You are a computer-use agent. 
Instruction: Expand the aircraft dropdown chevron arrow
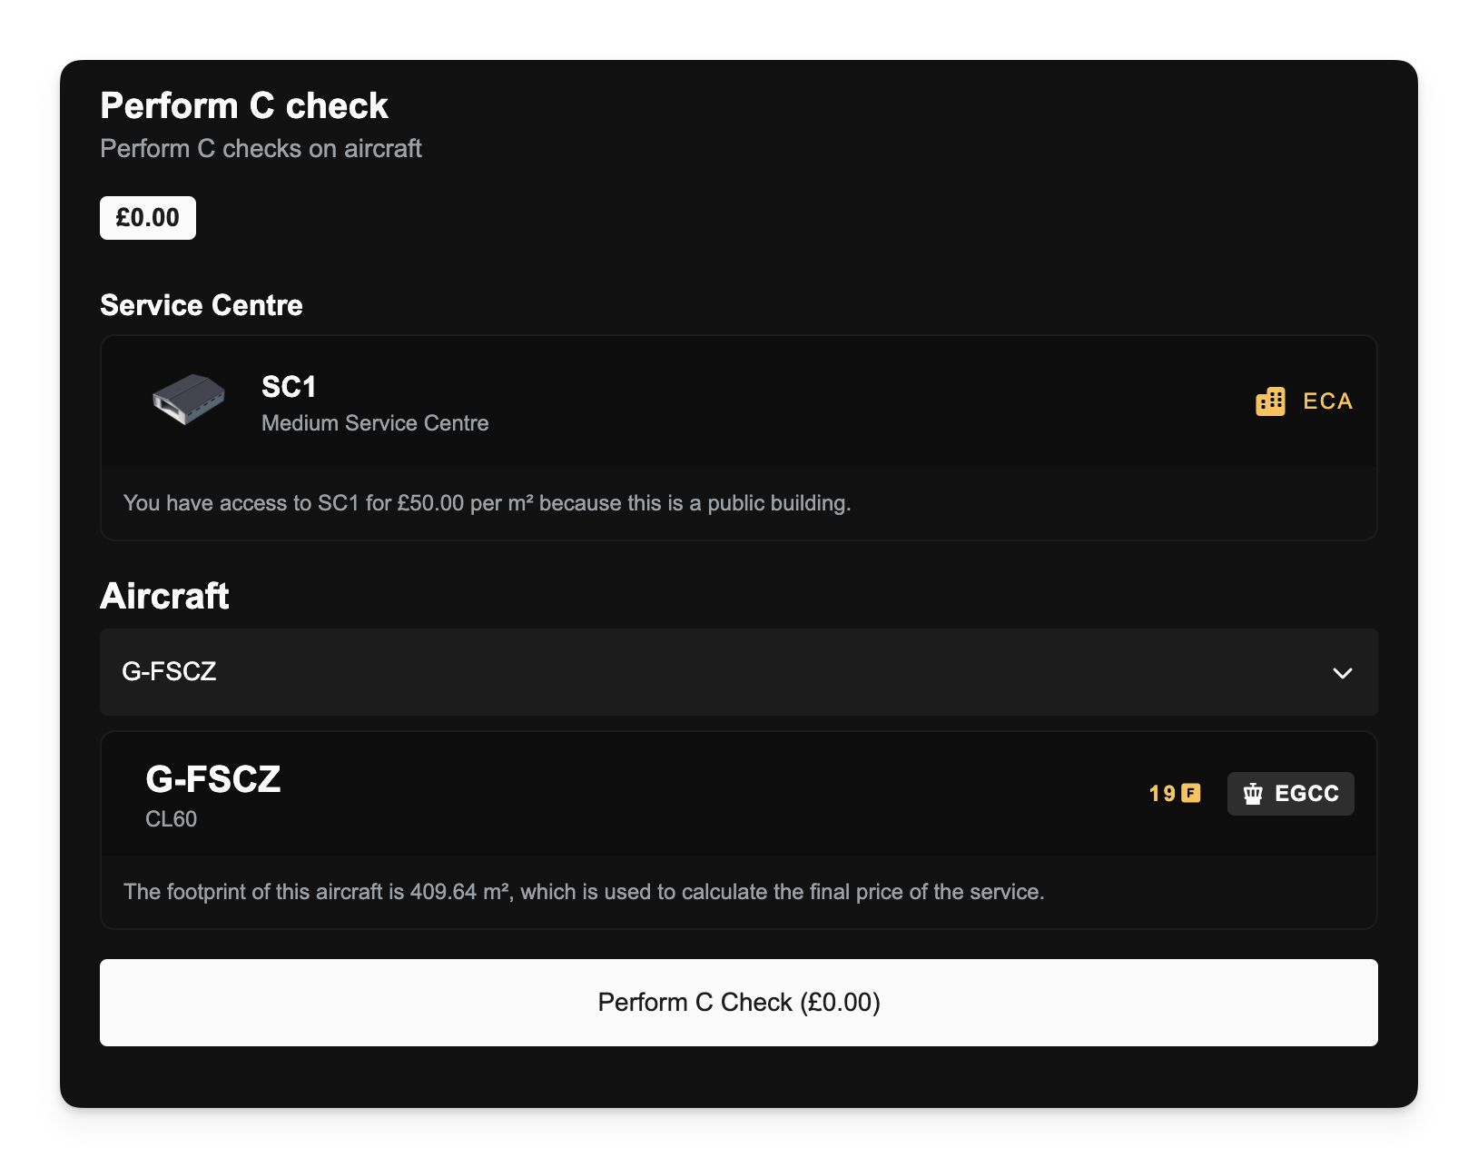point(1342,673)
